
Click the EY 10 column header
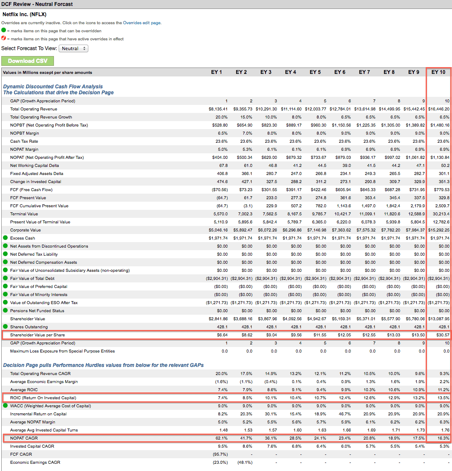(x=438, y=72)
